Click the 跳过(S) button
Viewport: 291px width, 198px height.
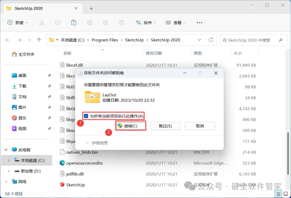coord(165,126)
